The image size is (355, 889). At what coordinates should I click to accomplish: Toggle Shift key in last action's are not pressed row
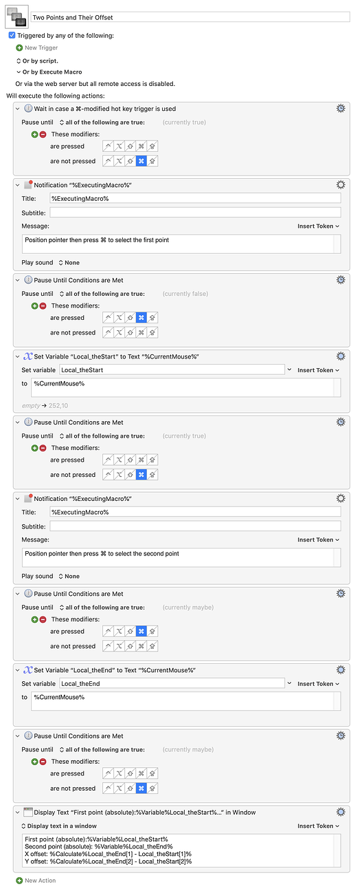click(x=130, y=789)
